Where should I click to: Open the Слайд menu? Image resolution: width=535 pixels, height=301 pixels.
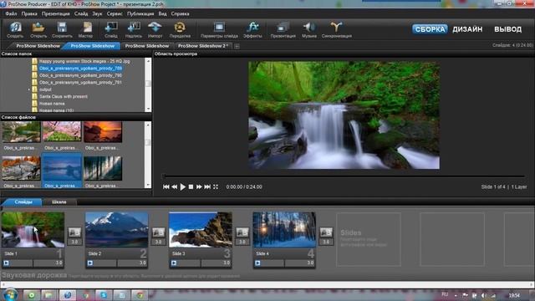click(x=81, y=14)
